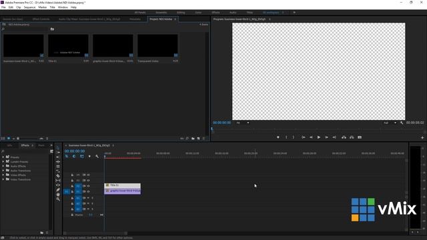Select the Rolling Edit tool
The image size is (427, 240).
point(58,161)
